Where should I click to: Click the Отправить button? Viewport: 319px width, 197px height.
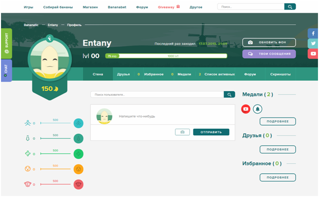[x=211, y=132]
